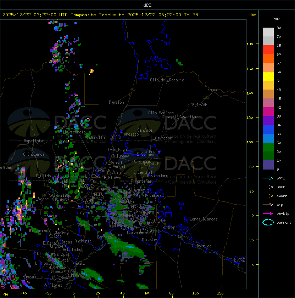Click the -40 horizontal axis tick
Viewport: 295px width, 298px height.
click(23, 293)
